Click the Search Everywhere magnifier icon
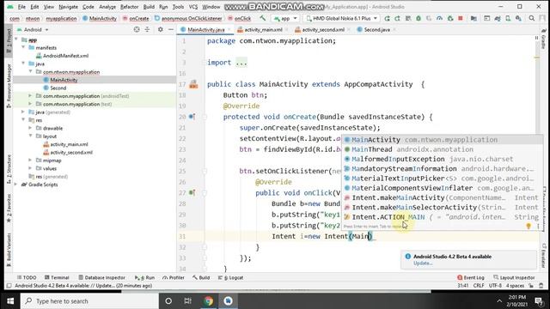 (532, 18)
